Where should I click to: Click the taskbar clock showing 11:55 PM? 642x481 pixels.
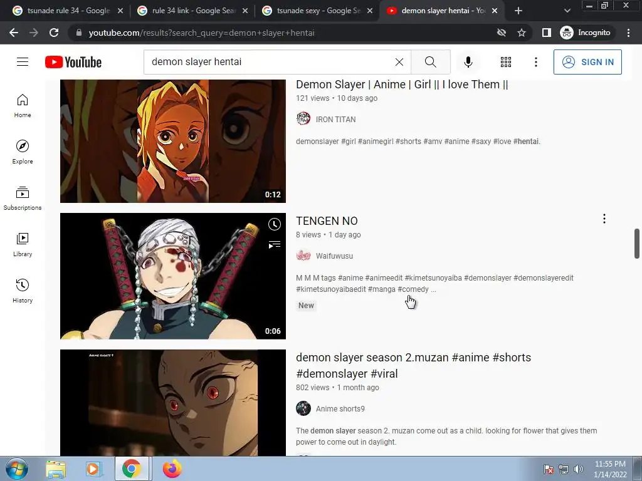tap(609, 469)
